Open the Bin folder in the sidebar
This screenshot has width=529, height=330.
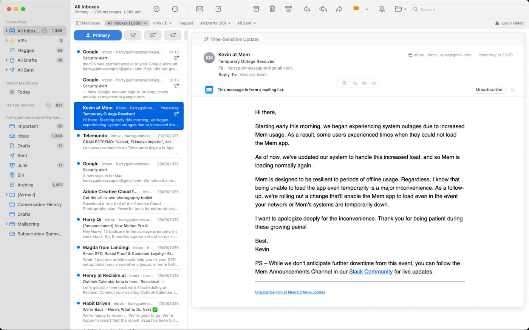point(35,175)
